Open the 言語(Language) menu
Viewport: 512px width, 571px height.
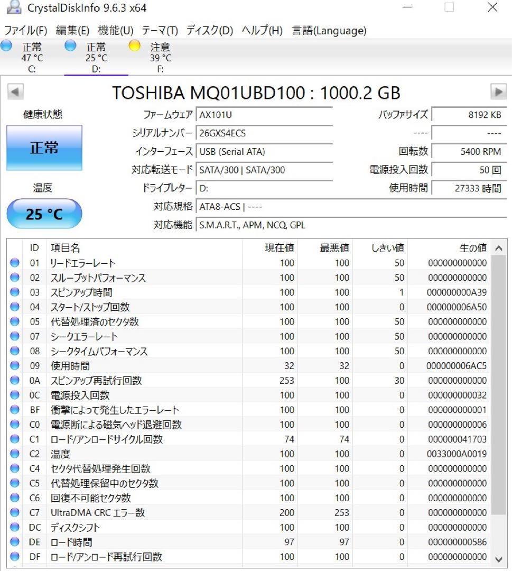(329, 30)
